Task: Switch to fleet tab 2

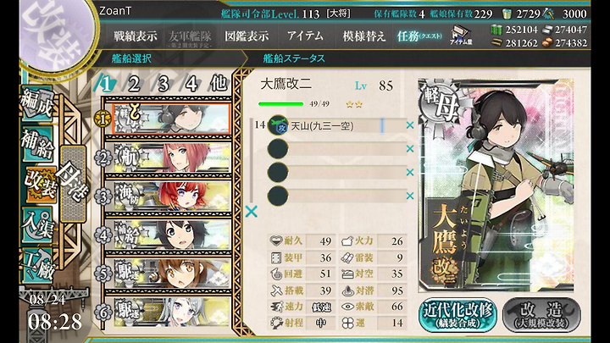Action: click(134, 84)
